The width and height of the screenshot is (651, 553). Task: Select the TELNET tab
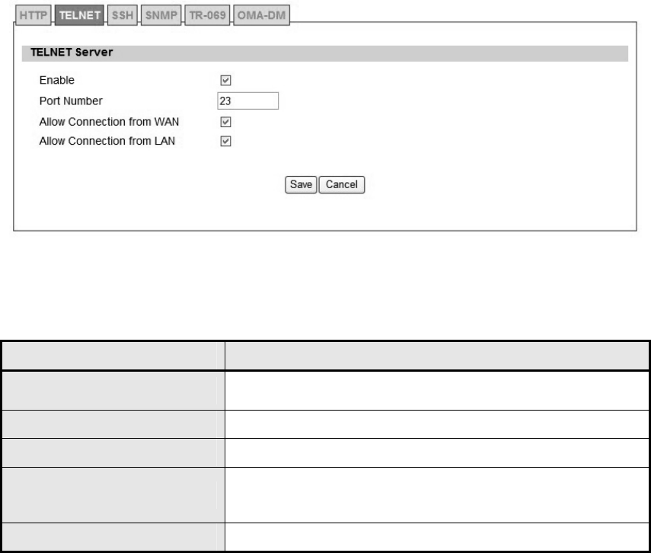[x=79, y=15]
